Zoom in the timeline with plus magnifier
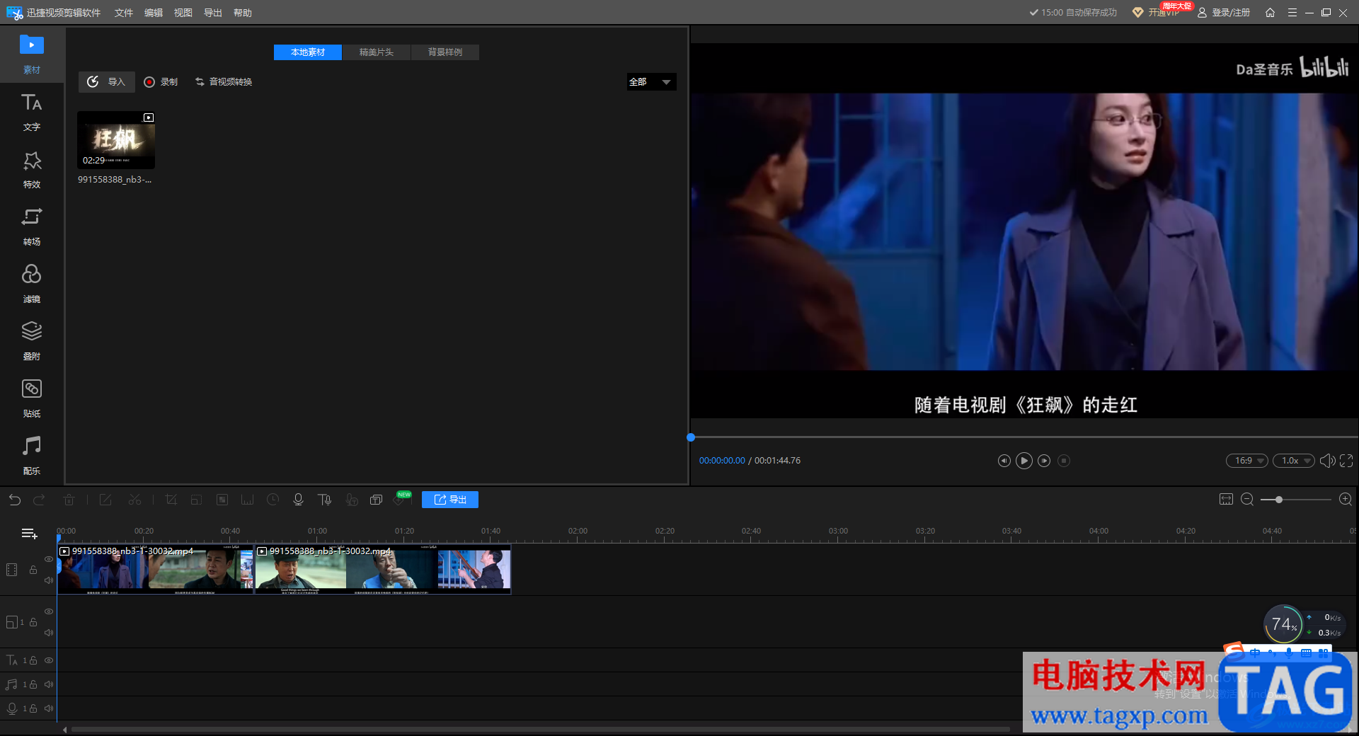1359x736 pixels. pos(1346,500)
